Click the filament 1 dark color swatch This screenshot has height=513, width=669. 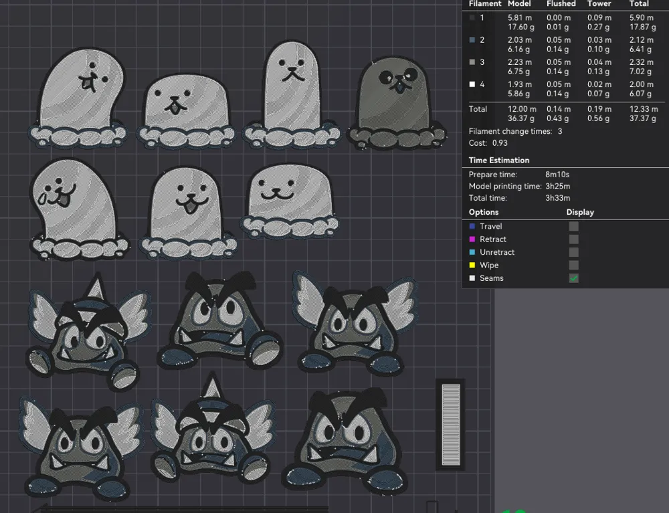pos(472,18)
